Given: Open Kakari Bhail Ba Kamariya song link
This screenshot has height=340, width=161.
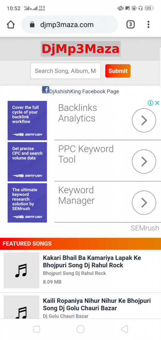Looking at the screenshot, I should [x=92, y=262].
